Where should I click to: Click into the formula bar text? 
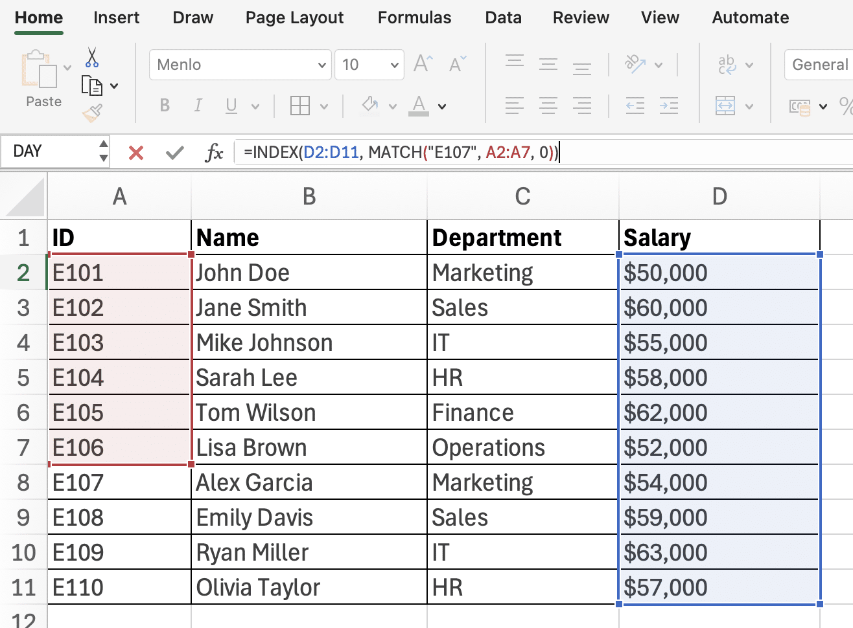click(401, 153)
